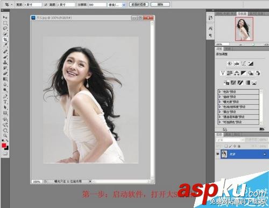269x208 pixels.
Task: Toggle Quick Mask mode button
Action: [x=5, y=154]
